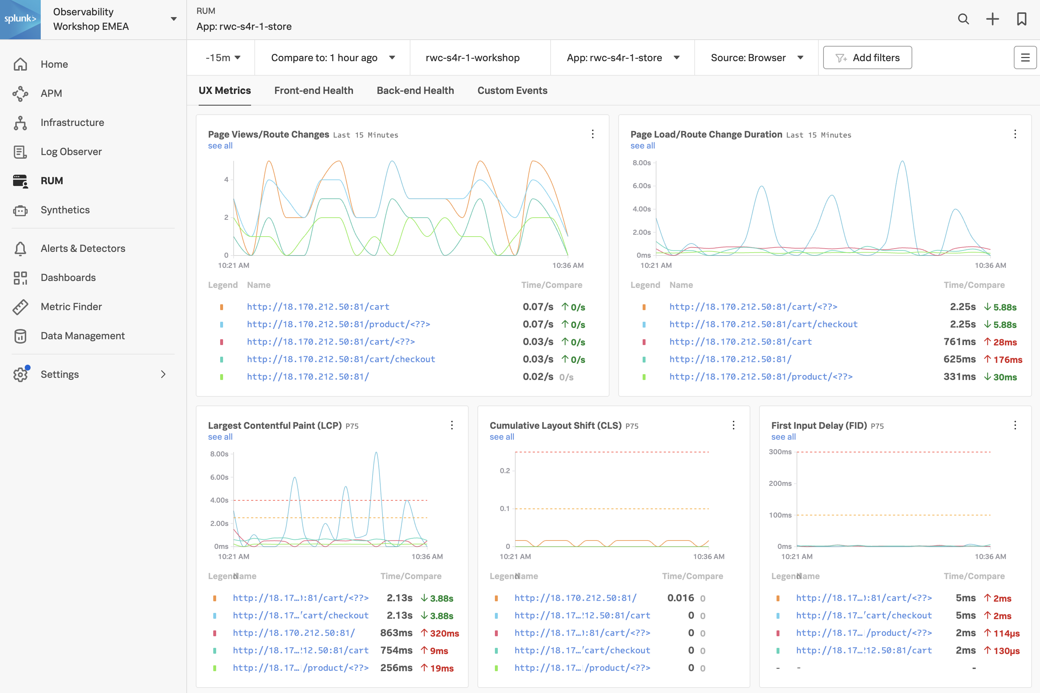Click the 2.25s value for /cart/checkout
This screenshot has height=693, width=1040.
pos(963,324)
